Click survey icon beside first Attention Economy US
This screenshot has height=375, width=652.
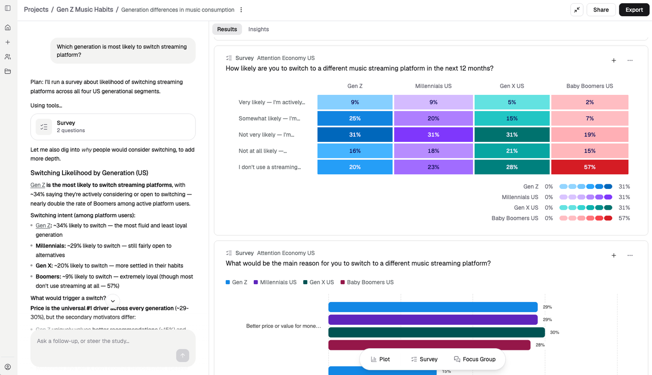pyautogui.click(x=229, y=58)
